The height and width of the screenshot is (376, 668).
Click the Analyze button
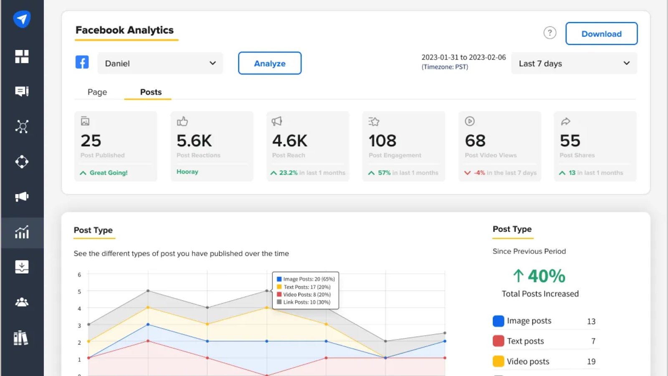(270, 63)
